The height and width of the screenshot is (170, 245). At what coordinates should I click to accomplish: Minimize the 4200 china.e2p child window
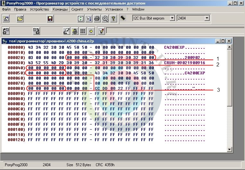218,41
